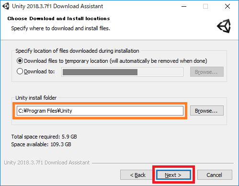Browse for a Unity install folder
Screen dimensions: 239x186
pyautogui.click(x=207, y=111)
